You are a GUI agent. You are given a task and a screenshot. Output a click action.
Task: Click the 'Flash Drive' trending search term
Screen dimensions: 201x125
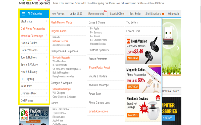point(92,3)
